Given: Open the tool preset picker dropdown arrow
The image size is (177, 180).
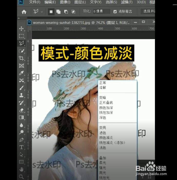Looking at the screenshot, I should coord(42,12).
